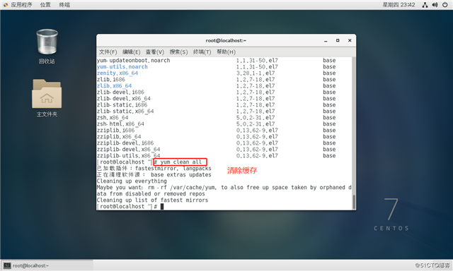453x271 pixels.
Task: Click root@localhost:~ taskbar window button
Action: pyautogui.click(x=47, y=265)
